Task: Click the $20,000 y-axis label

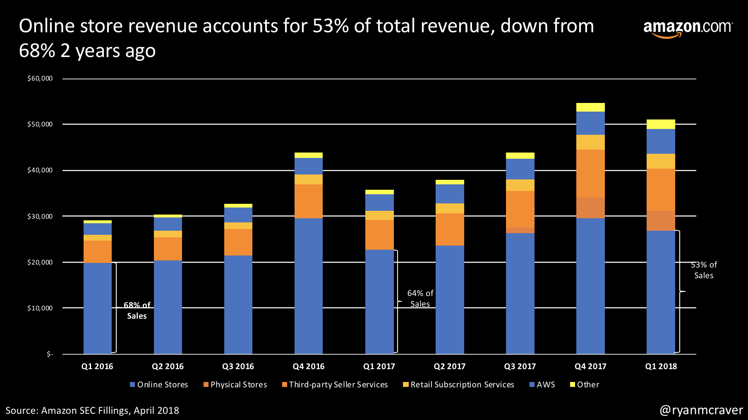Action: click(x=40, y=262)
